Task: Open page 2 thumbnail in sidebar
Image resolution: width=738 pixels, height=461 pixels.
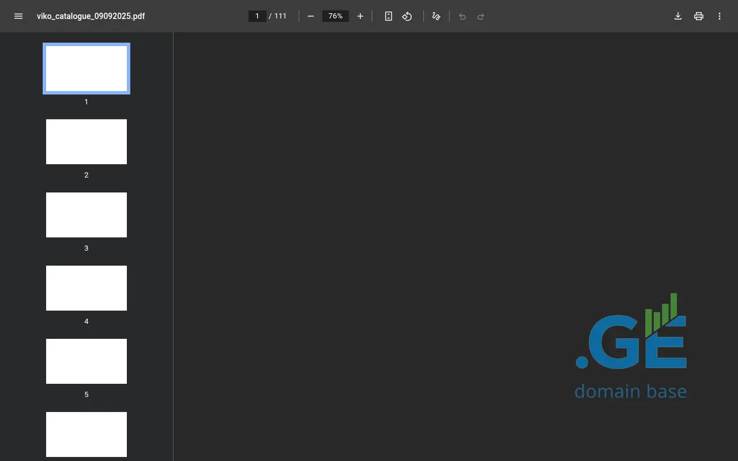Action: pos(86,142)
